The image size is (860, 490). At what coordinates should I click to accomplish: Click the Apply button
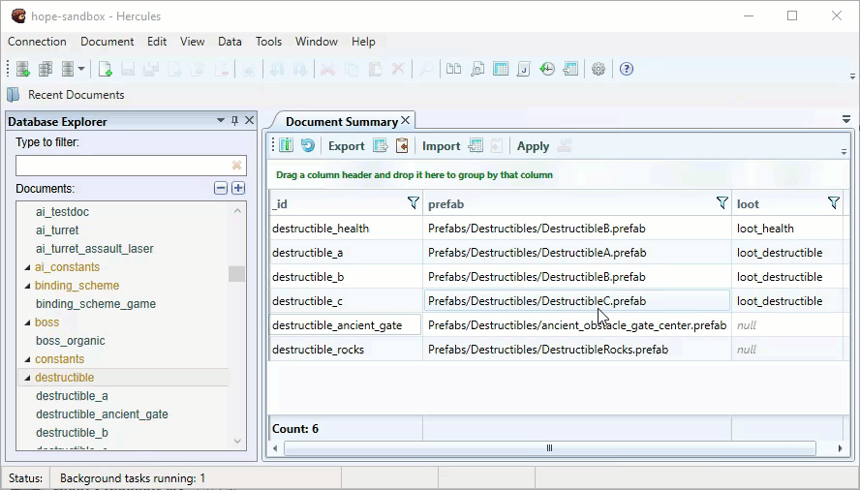[x=533, y=146]
